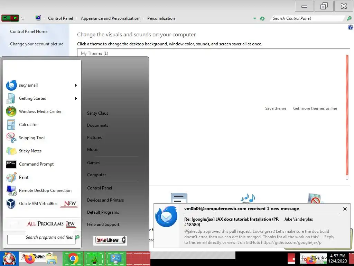Click the Sounds music notes icon

point(248,198)
